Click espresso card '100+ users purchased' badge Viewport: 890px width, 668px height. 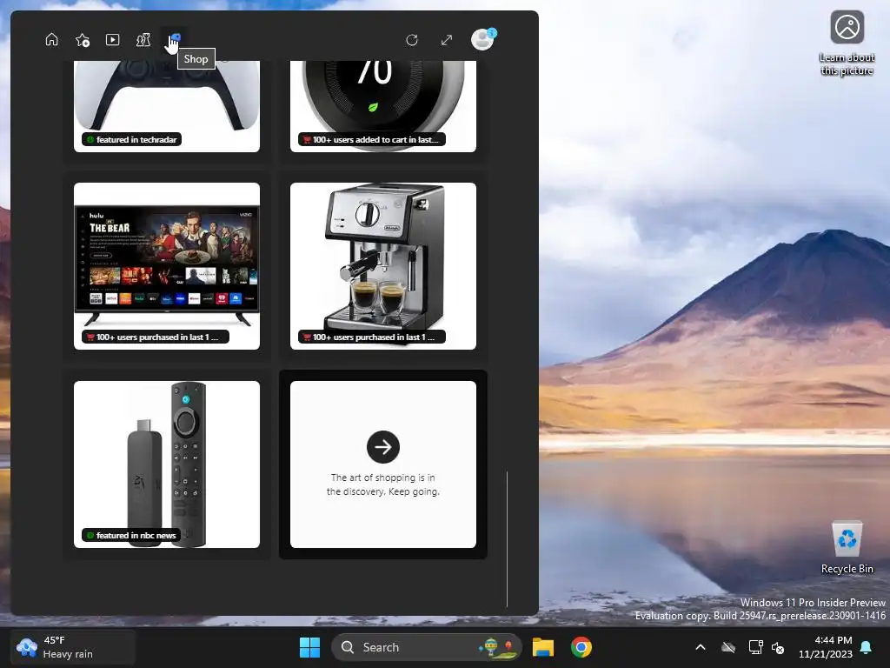pos(372,337)
